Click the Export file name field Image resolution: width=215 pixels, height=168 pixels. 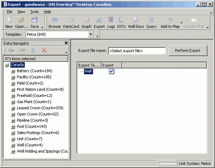[137, 51]
